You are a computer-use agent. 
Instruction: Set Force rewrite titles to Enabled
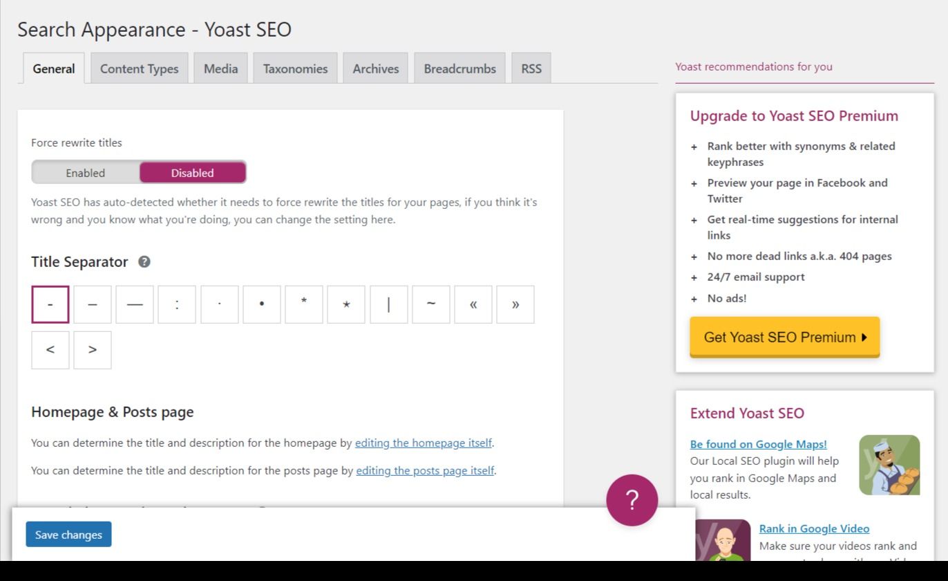click(x=86, y=173)
